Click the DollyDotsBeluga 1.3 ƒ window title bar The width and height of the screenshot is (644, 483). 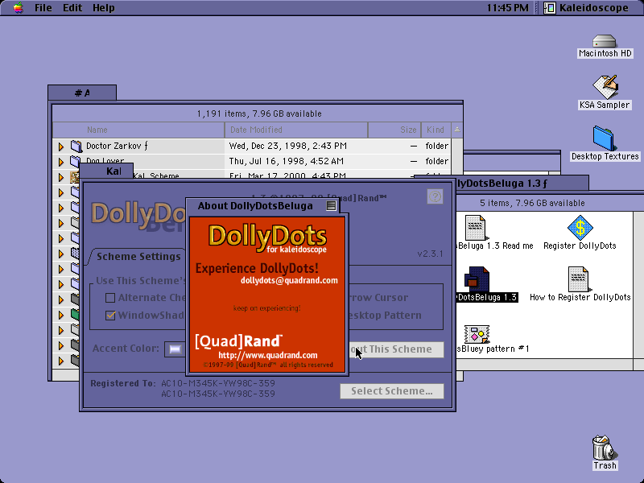(x=502, y=184)
